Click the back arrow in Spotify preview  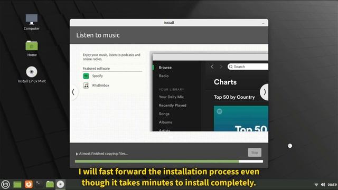tap(212, 67)
